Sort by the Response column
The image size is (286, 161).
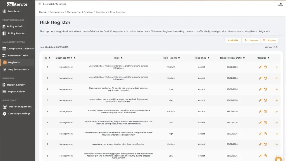pos(202,58)
